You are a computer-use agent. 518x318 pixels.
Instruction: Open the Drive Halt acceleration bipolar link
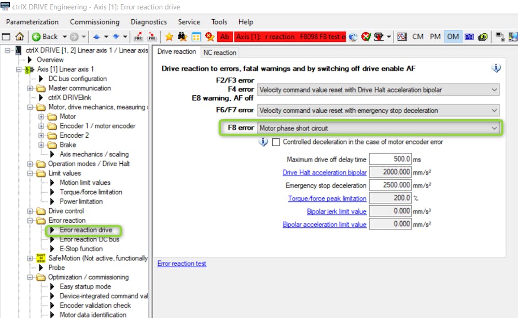point(325,172)
